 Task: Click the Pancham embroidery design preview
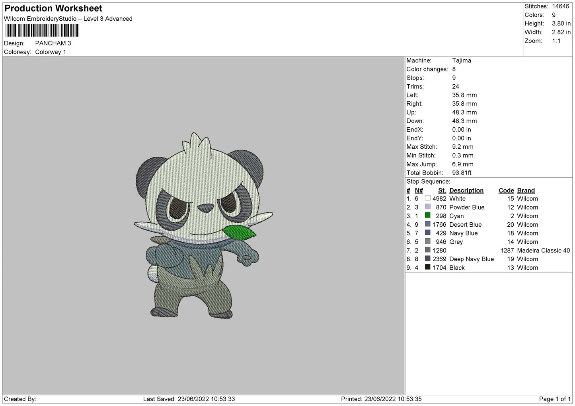(203, 225)
